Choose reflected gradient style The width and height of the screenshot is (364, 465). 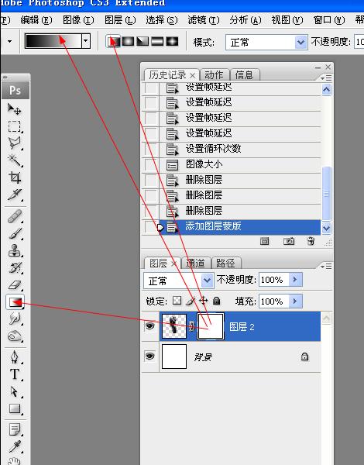coord(157,41)
